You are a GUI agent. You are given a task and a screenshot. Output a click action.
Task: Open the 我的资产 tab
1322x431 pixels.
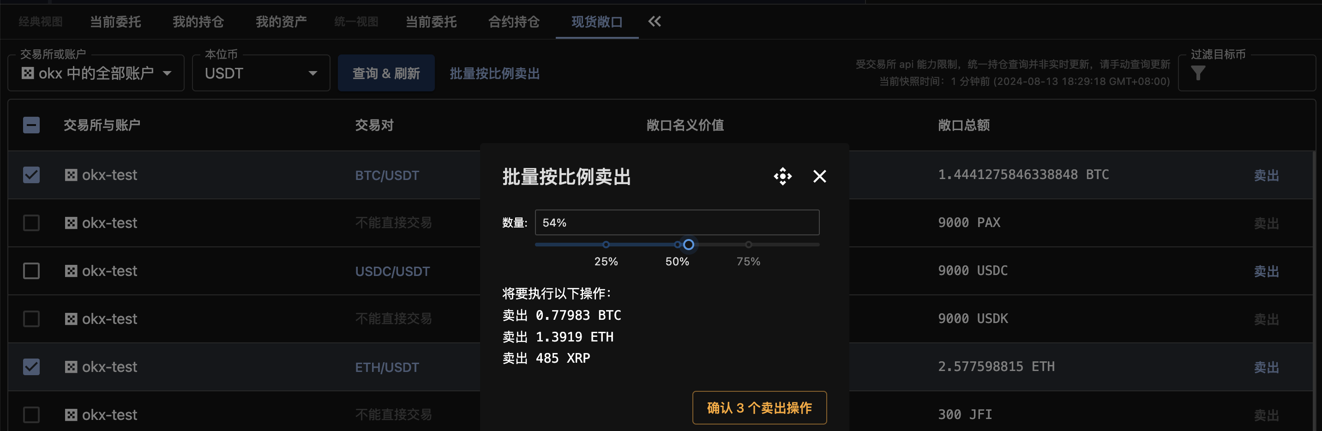coord(281,22)
